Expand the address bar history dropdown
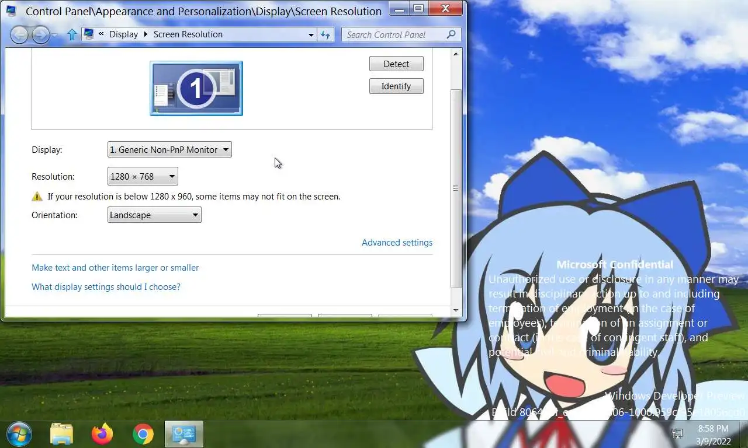Viewport: 748px width, 448px height. 311,35
